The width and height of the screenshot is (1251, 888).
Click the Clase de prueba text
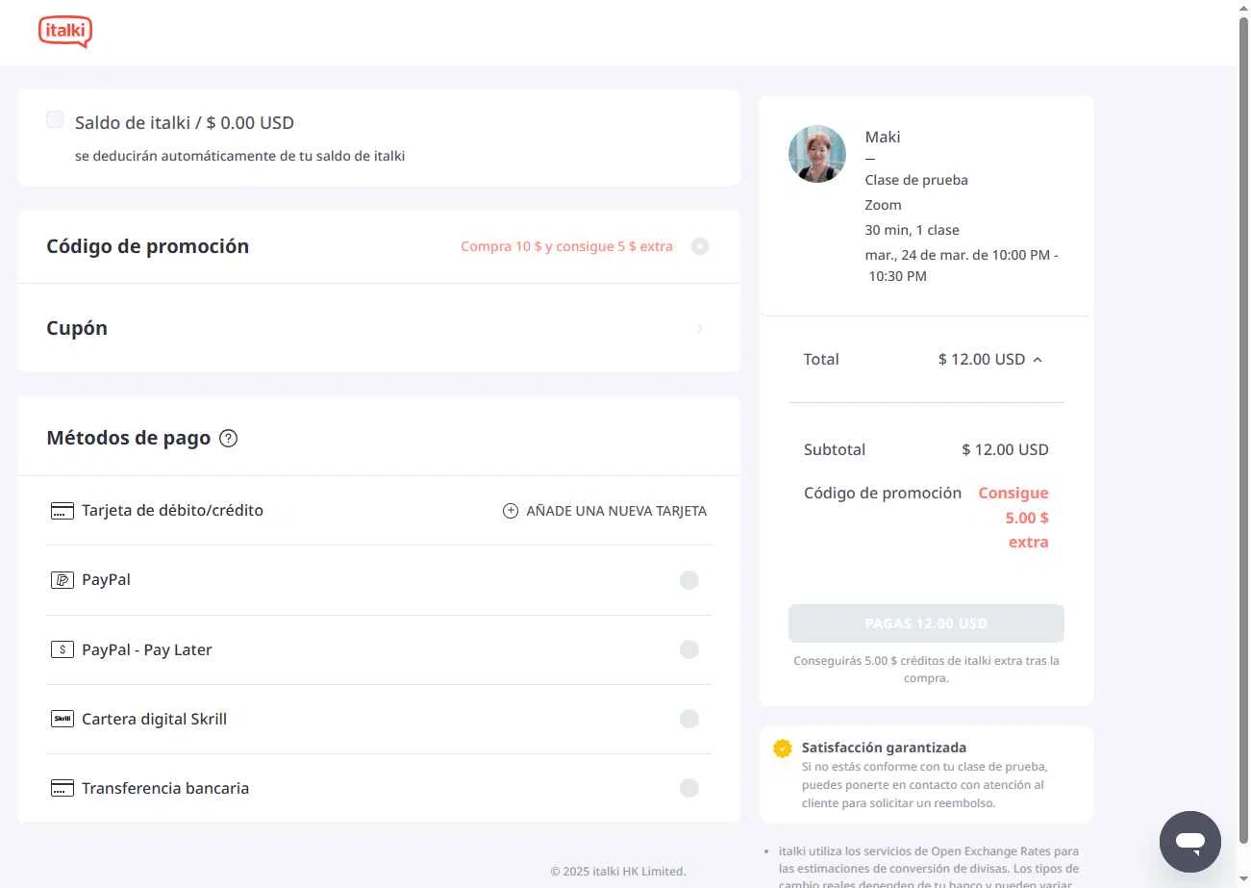pyautogui.click(x=916, y=180)
